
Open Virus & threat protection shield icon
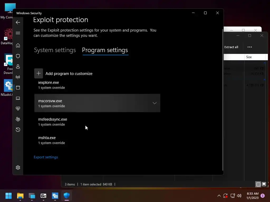(18, 56)
